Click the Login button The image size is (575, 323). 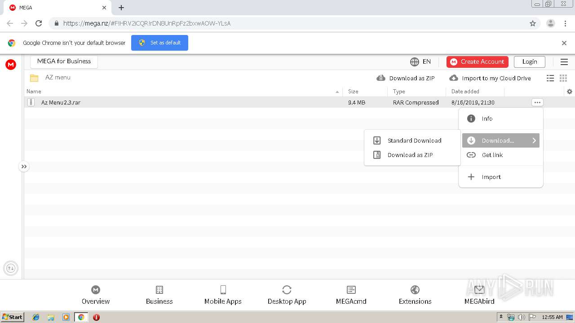pos(530,61)
